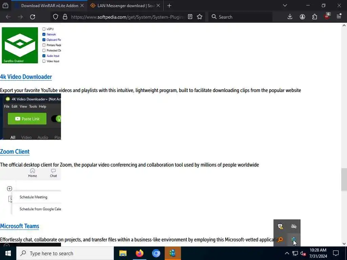This screenshot has width=347, height=260.
Task: Open the downloads panel
Action: (290, 17)
